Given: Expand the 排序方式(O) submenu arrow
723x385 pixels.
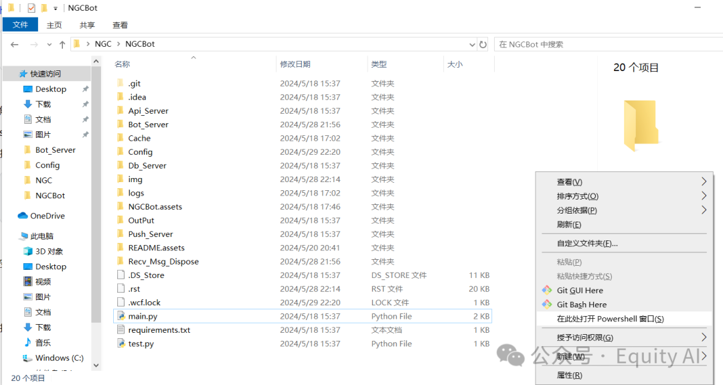Looking at the screenshot, I should point(704,196).
